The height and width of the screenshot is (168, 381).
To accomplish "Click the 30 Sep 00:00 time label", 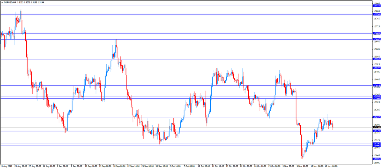I will [161, 166].
